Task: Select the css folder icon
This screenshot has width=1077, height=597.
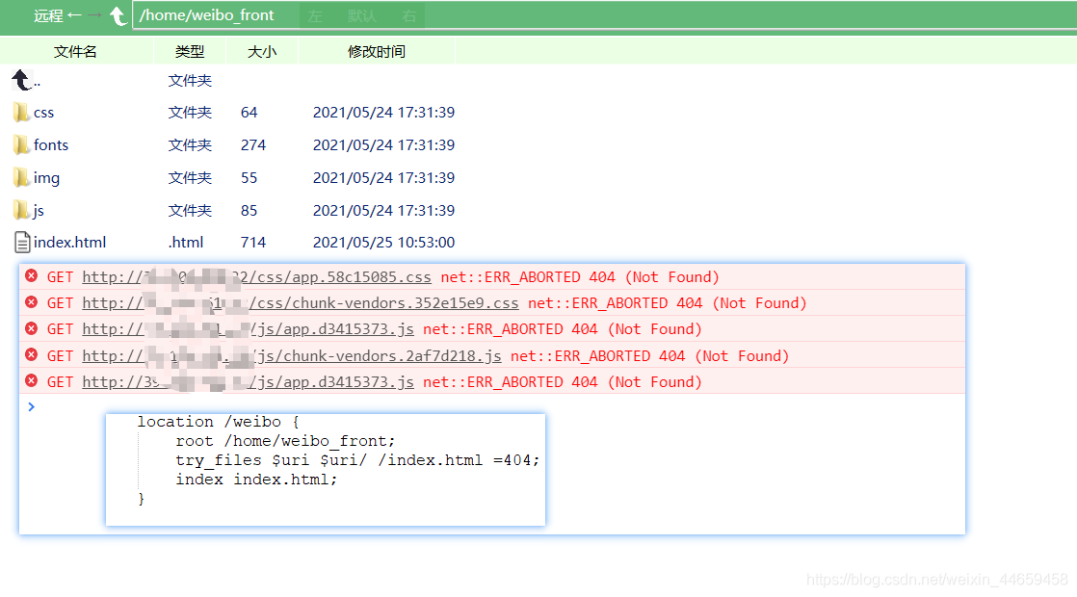Action: point(21,113)
